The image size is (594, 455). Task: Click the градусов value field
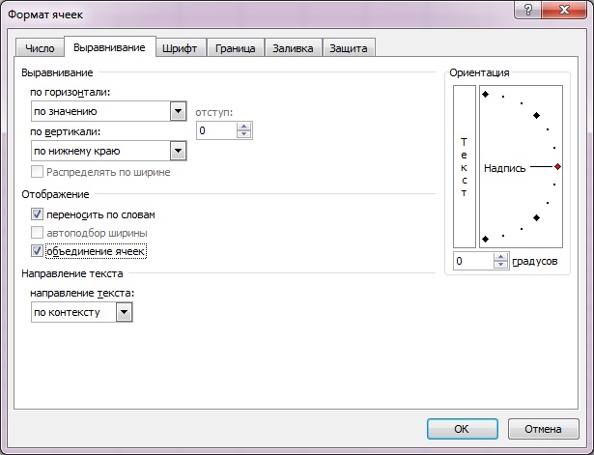click(473, 261)
